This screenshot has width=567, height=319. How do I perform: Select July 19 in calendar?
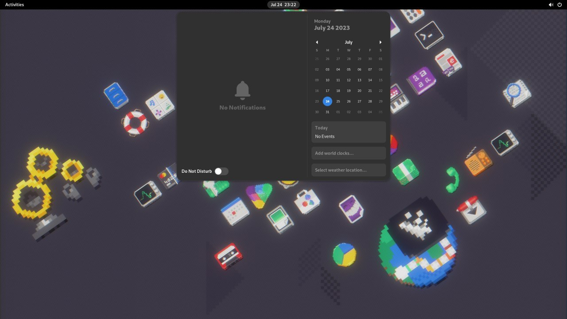point(349,91)
